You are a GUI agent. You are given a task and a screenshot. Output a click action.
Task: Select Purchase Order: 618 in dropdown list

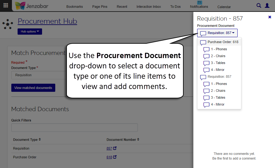tap(219, 42)
